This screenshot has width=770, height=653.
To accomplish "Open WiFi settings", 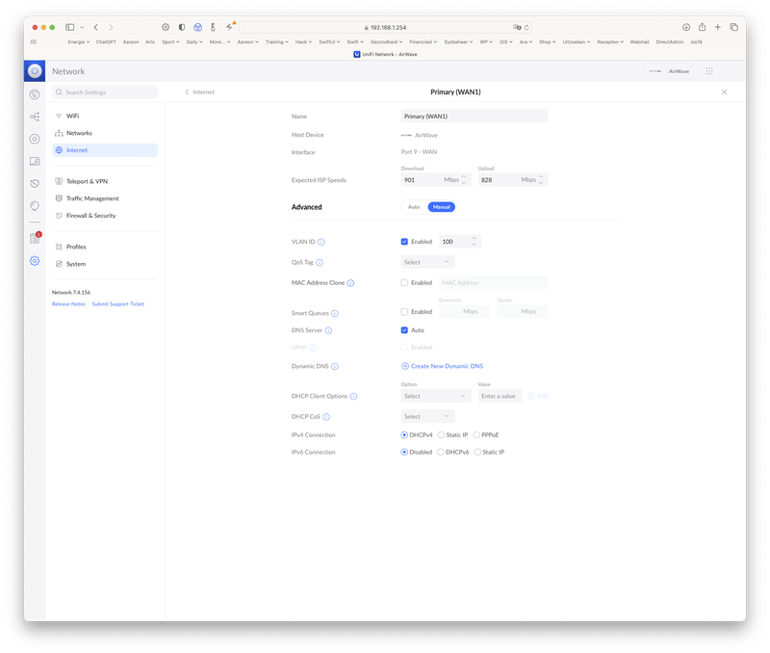I will click(x=105, y=116).
